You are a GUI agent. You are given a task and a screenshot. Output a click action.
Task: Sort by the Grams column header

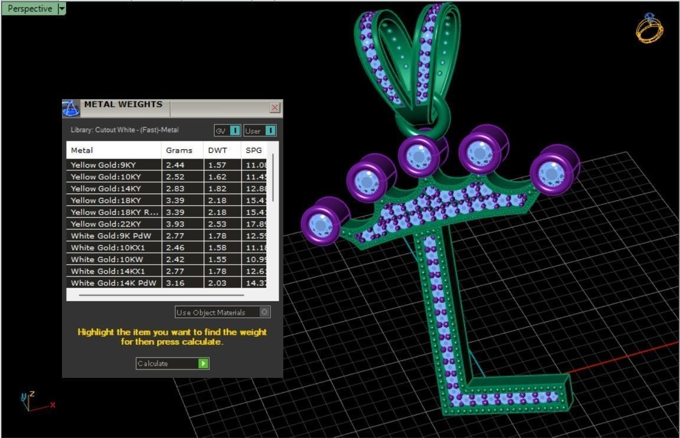pos(182,150)
